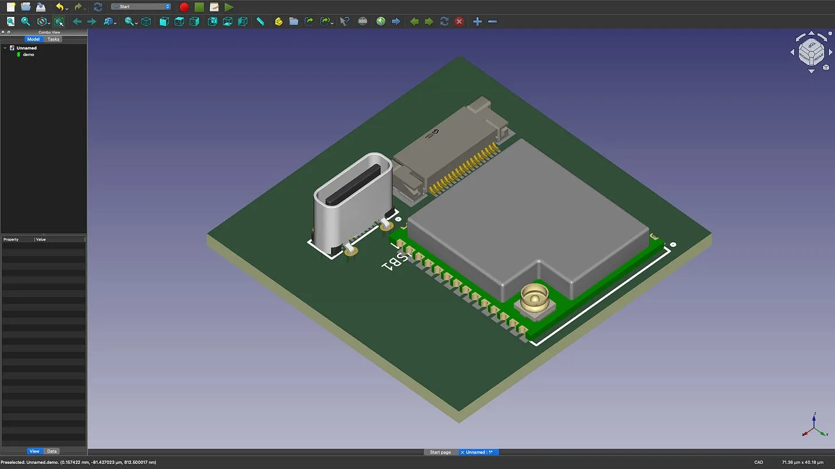
Task: Execute the current macro
Action: tap(228, 7)
